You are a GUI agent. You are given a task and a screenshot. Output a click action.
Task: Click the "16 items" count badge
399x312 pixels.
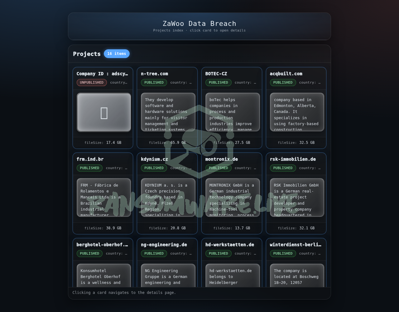coord(117,54)
